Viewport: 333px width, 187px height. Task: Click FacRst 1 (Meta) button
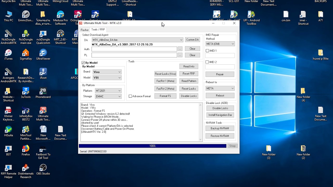tap(165, 81)
